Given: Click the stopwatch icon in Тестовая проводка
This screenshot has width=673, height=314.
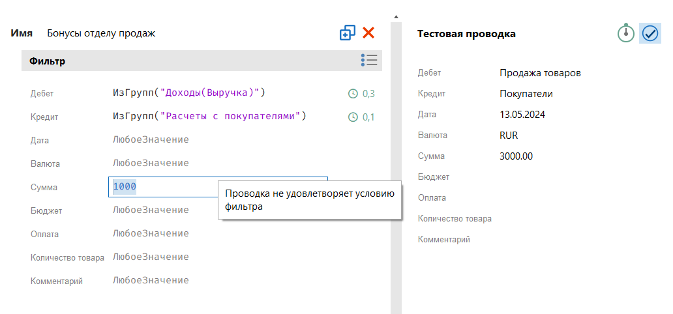Looking at the screenshot, I should point(626,33).
